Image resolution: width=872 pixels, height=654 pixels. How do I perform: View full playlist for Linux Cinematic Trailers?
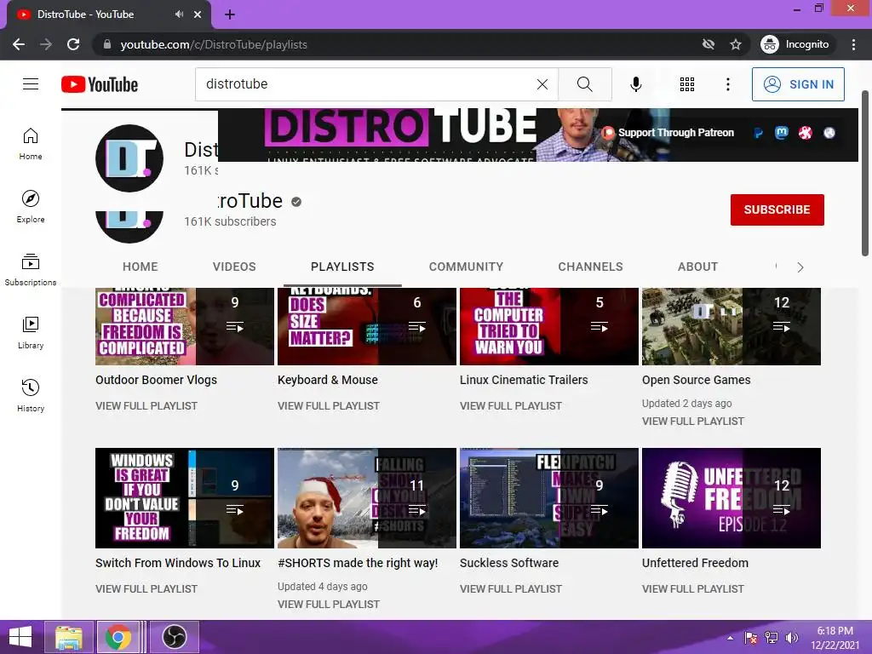(511, 406)
